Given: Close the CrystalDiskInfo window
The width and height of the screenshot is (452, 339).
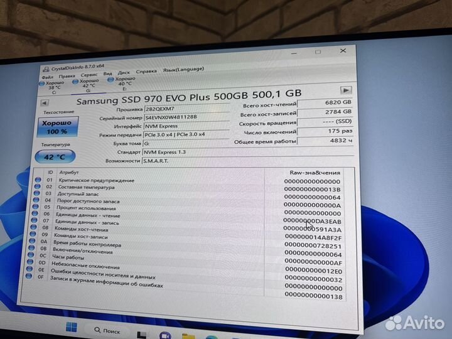Looking at the screenshot, I should [x=343, y=50].
